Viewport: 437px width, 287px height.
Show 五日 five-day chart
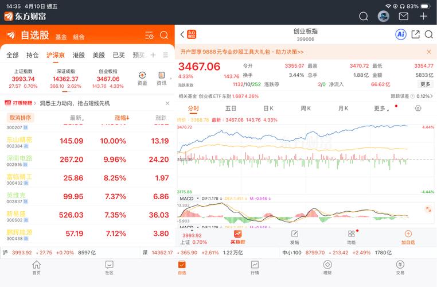click(x=231, y=108)
